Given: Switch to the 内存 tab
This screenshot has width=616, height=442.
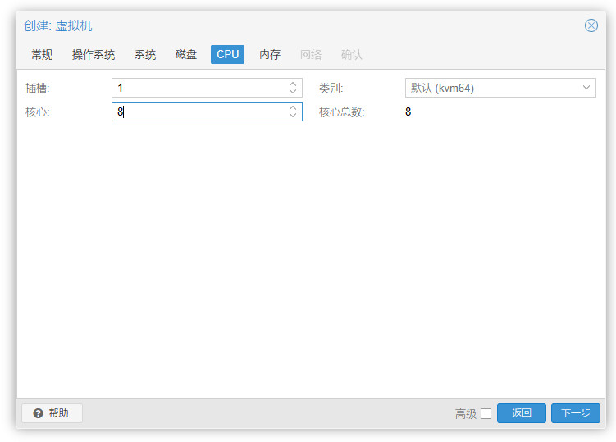Looking at the screenshot, I should coord(270,54).
